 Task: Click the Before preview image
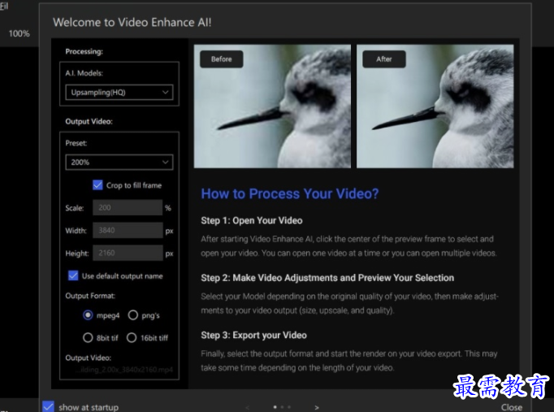point(272,106)
